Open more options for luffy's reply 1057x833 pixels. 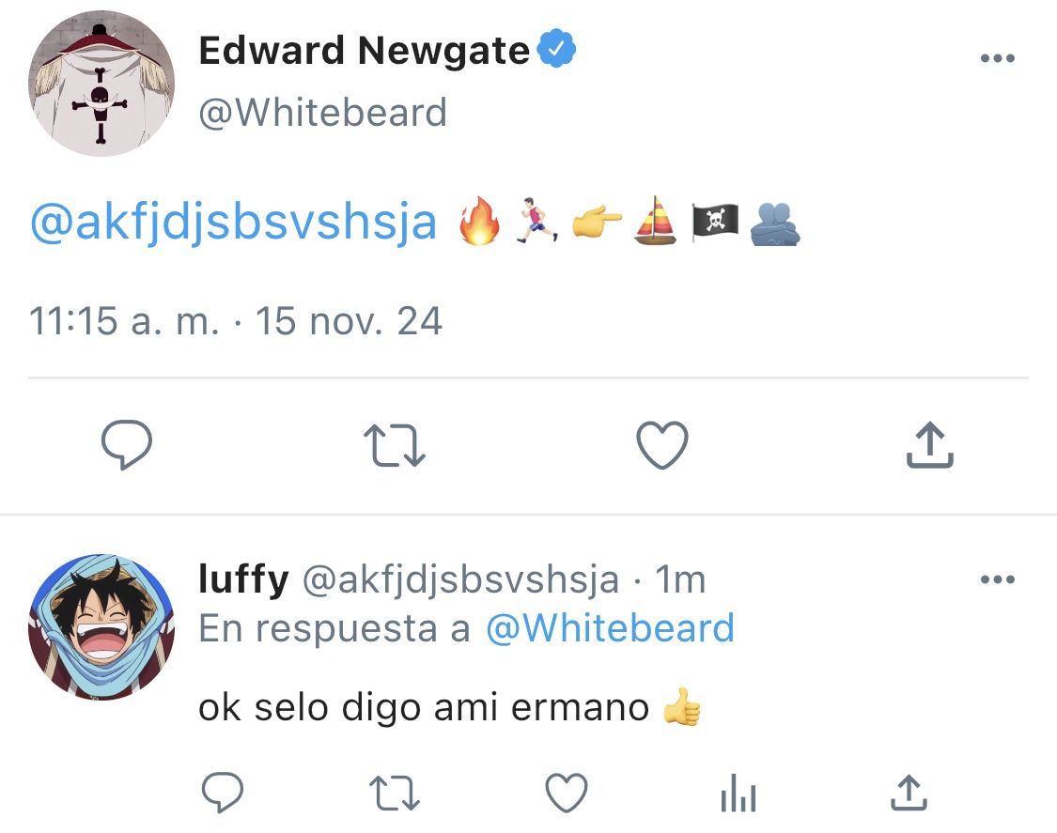point(998,578)
